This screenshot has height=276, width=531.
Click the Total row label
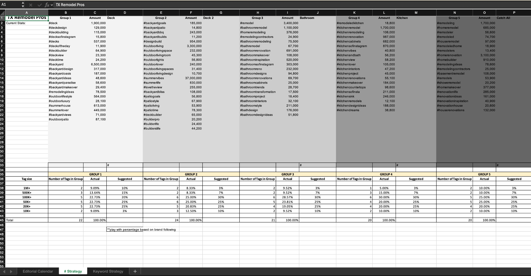(x=27, y=220)
